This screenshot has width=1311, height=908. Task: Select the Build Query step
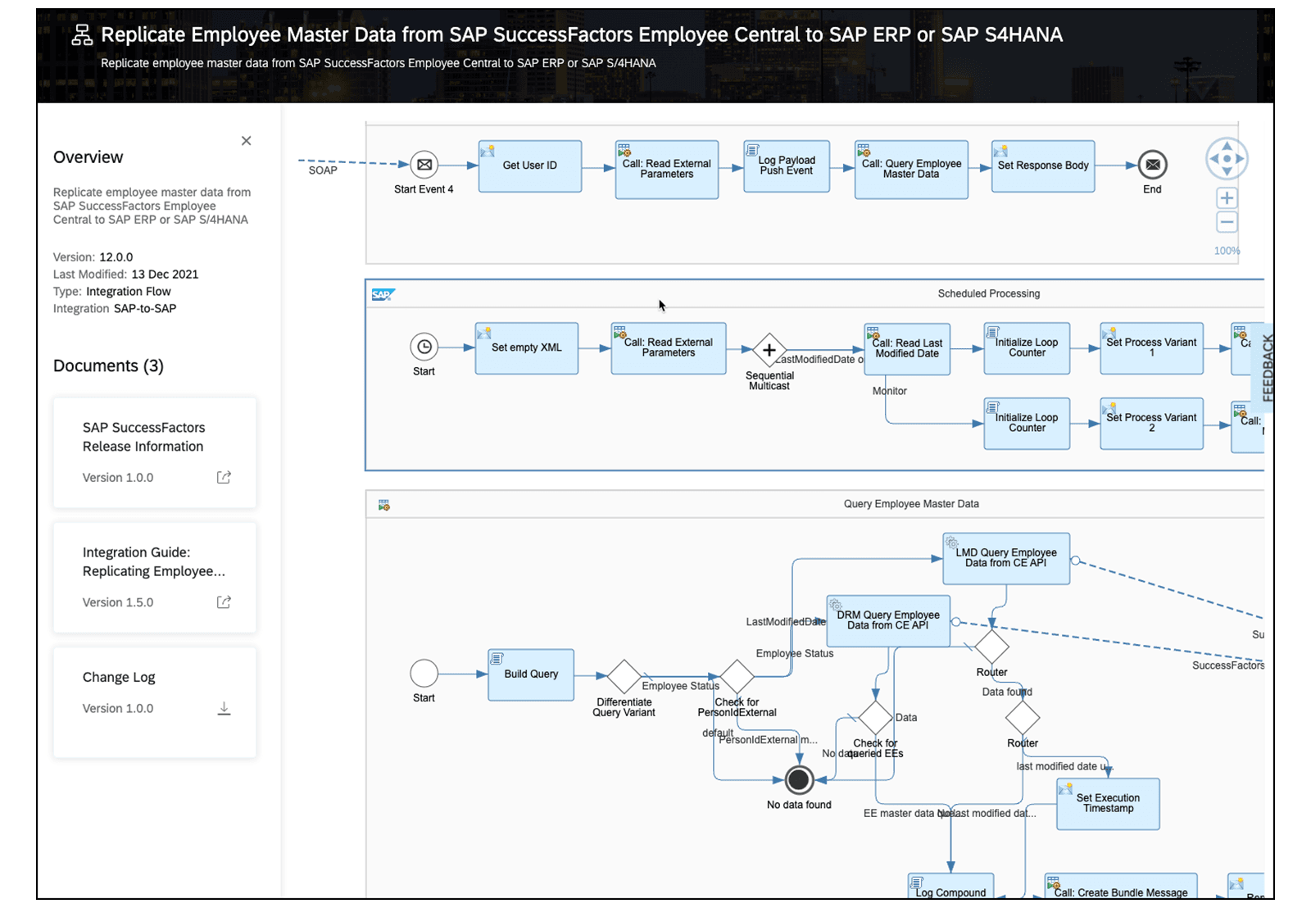(531, 674)
